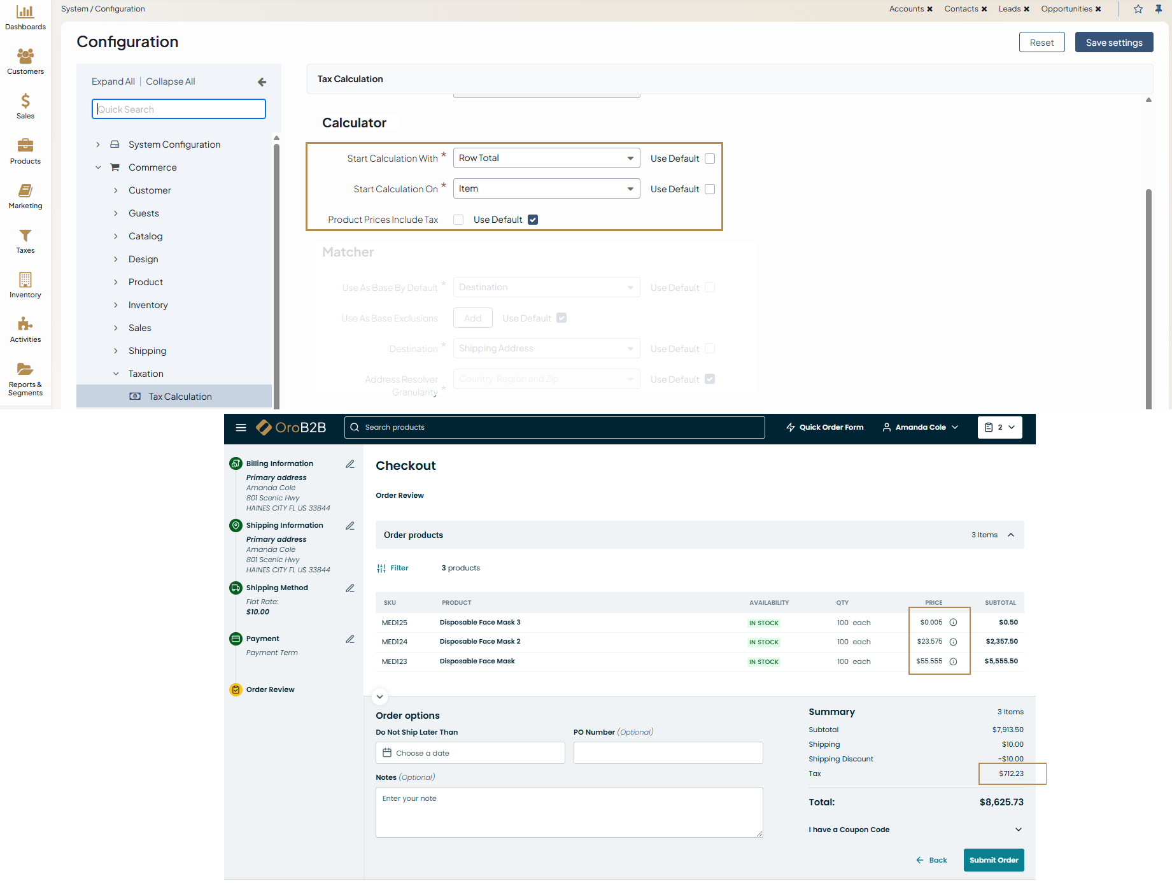Image resolution: width=1172 pixels, height=883 pixels.
Task: Enable Use Default for Start Calculation With
Action: coord(710,159)
